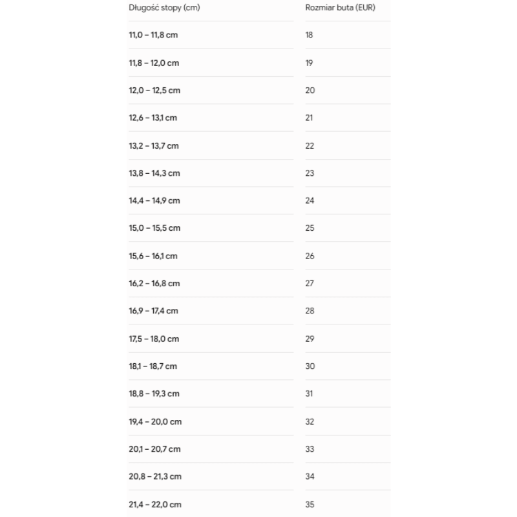Viewport: 517px width, 517px height.
Task: Click the 'Długość stopy (cm)' column header
Action: [164, 8]
